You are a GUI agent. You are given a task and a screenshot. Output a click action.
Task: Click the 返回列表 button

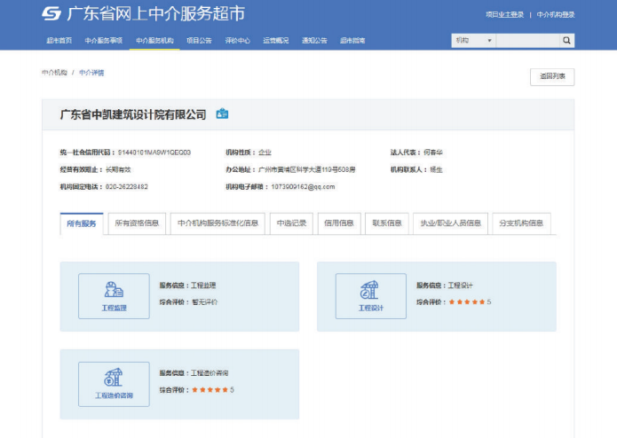click(x=552, y=76)
